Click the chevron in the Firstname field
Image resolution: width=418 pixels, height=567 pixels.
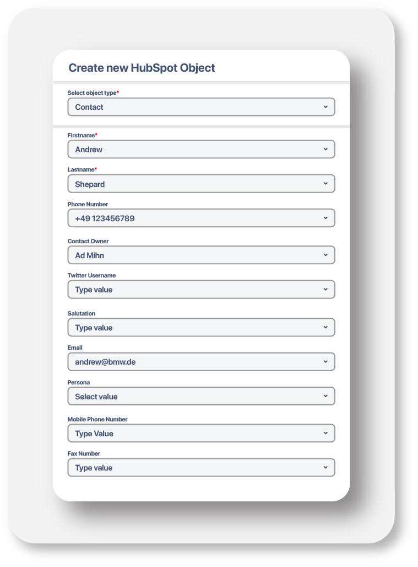(x=325, y=149)
